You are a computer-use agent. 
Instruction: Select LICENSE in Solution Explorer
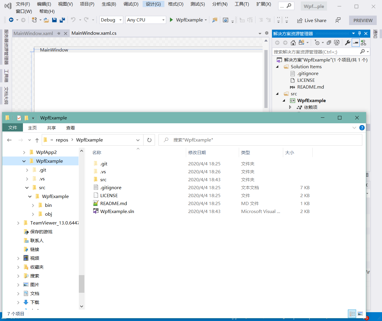[x=306, y=80]
